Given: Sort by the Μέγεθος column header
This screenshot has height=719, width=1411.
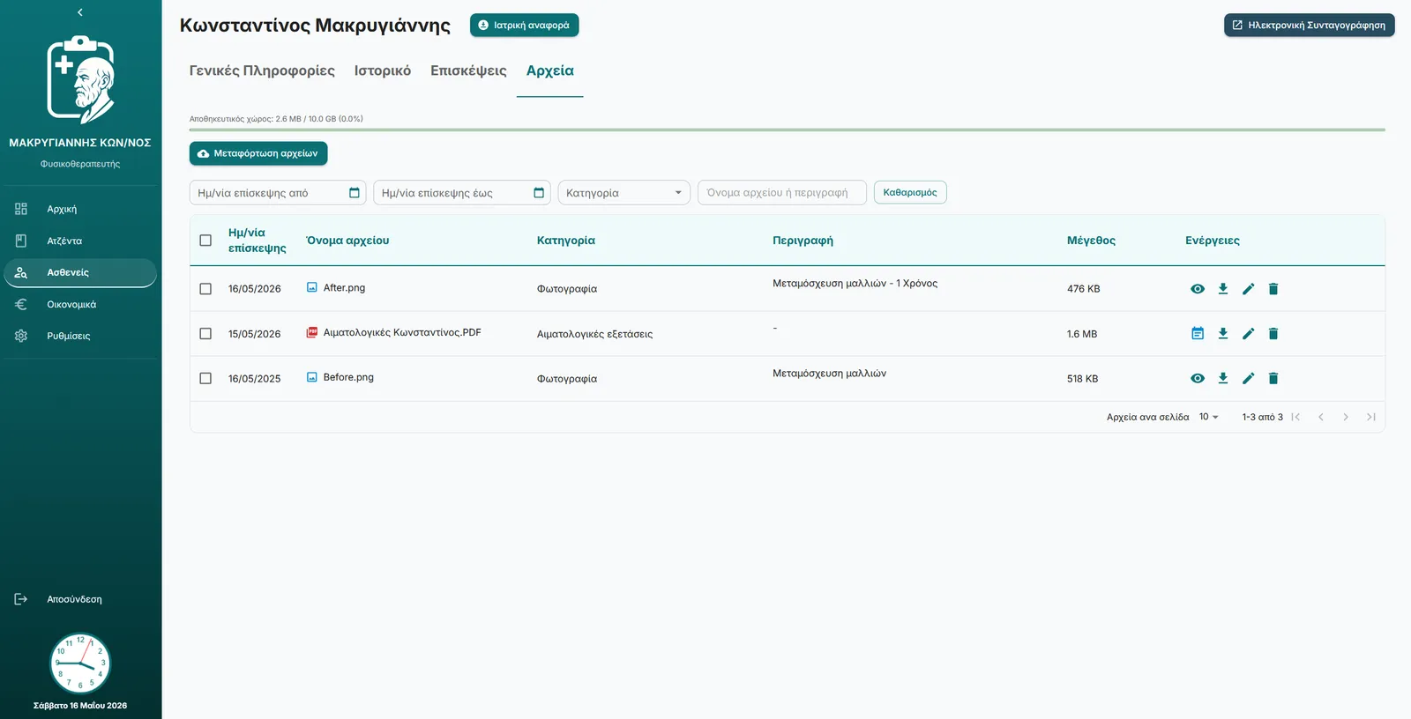Looking at the screenshot, I should click(x=1091, y=241).
